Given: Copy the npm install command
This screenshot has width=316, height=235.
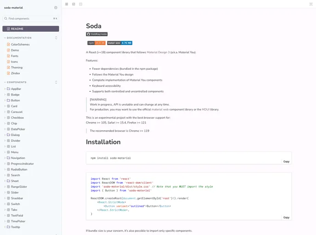Looking at the screenshot, I should click(x=286, y=162).
